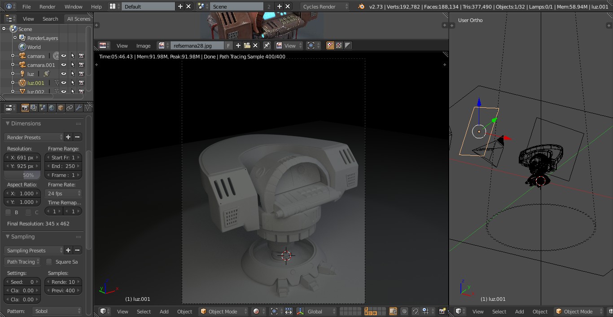
Task: Expand the camara.001 tree item
Action: coord(13,65)
